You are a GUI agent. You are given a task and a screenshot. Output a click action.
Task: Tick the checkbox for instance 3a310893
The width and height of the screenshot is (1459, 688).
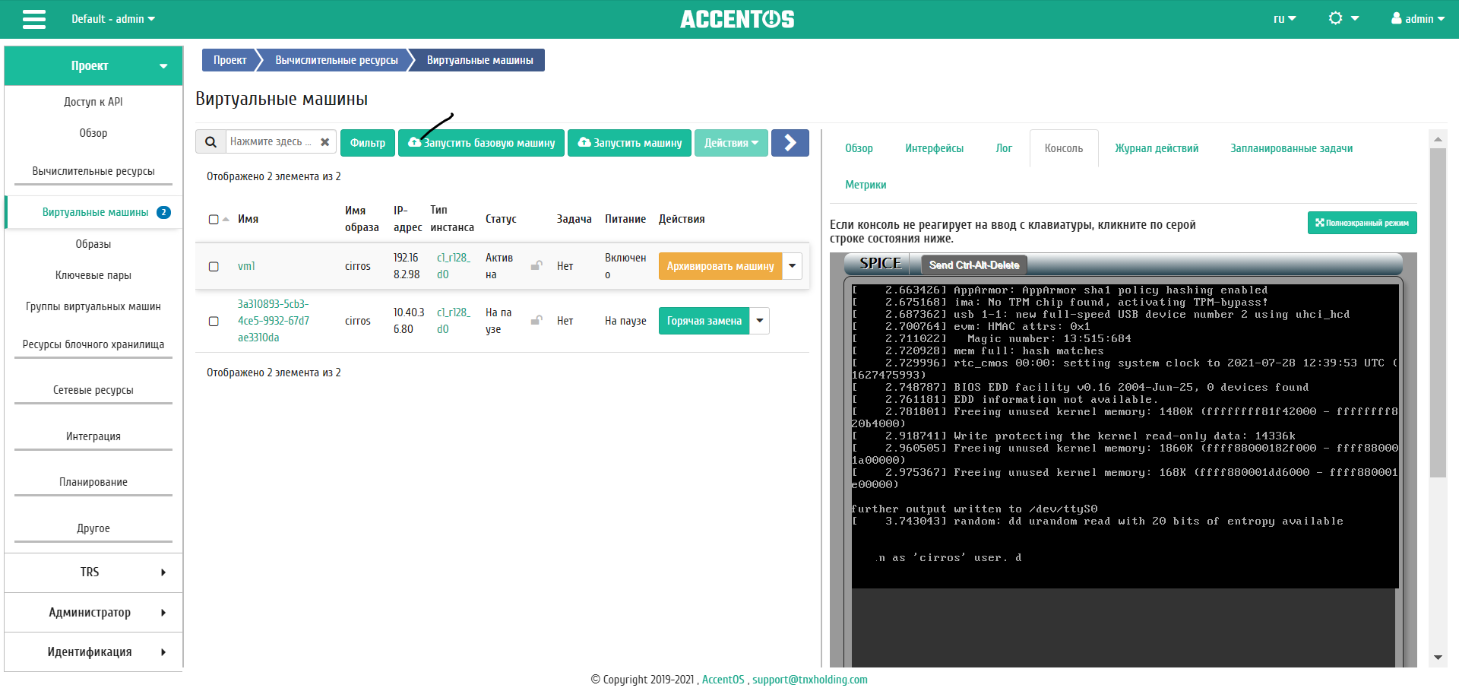(214, 321)
